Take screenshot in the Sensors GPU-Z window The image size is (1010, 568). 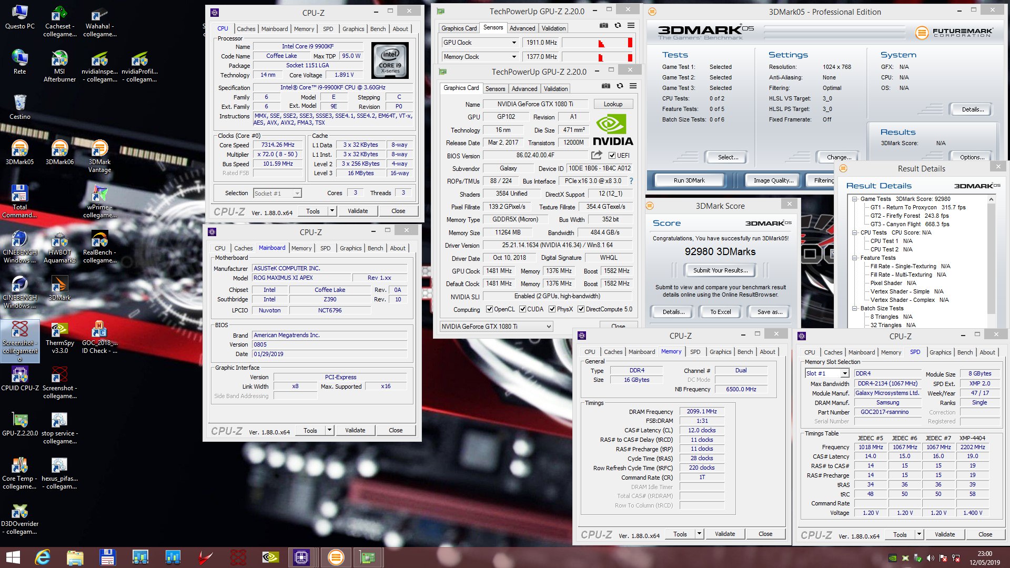tap(604, 25)
